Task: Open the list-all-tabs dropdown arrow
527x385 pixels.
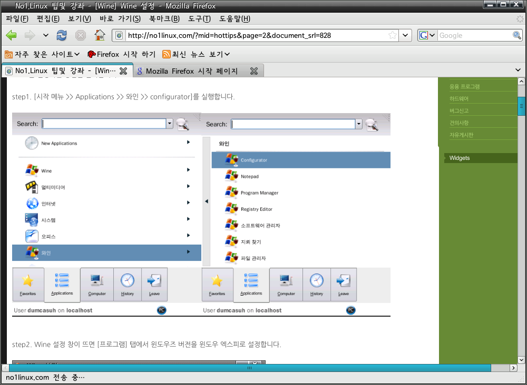Action: point(518,70)
